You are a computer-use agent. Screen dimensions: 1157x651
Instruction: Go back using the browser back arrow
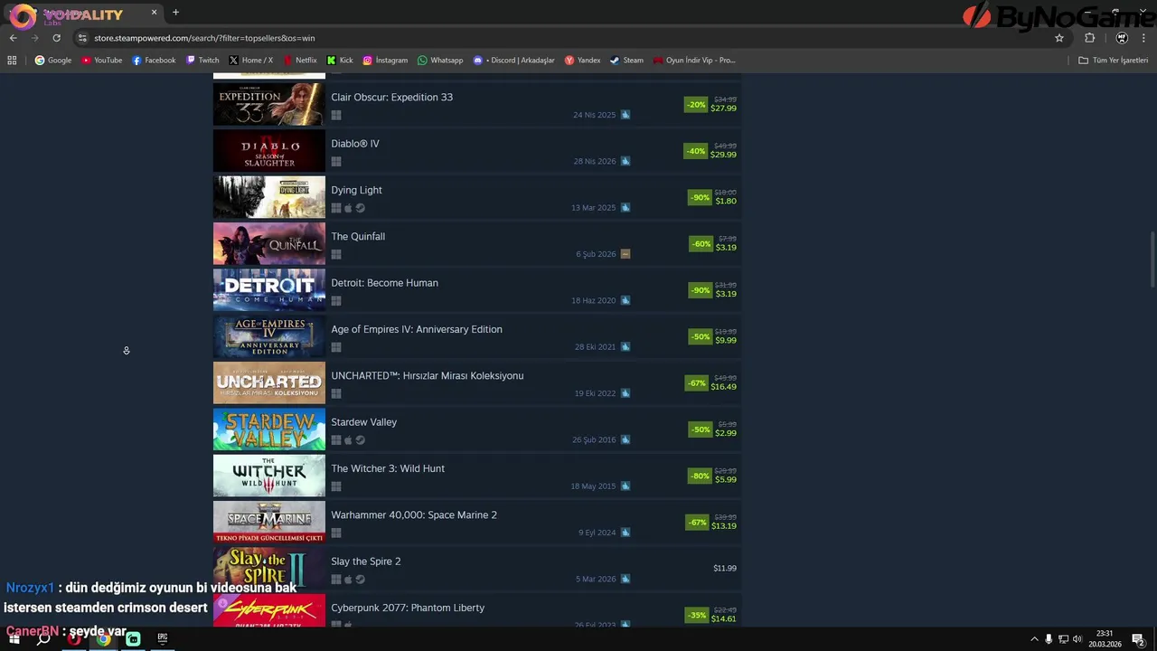coord(14,38)
